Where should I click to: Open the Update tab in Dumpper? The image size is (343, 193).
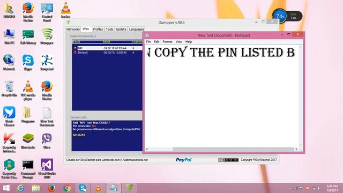coord(121,29)
